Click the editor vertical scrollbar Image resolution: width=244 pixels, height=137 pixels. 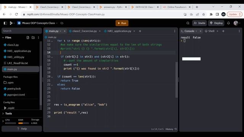177,80
